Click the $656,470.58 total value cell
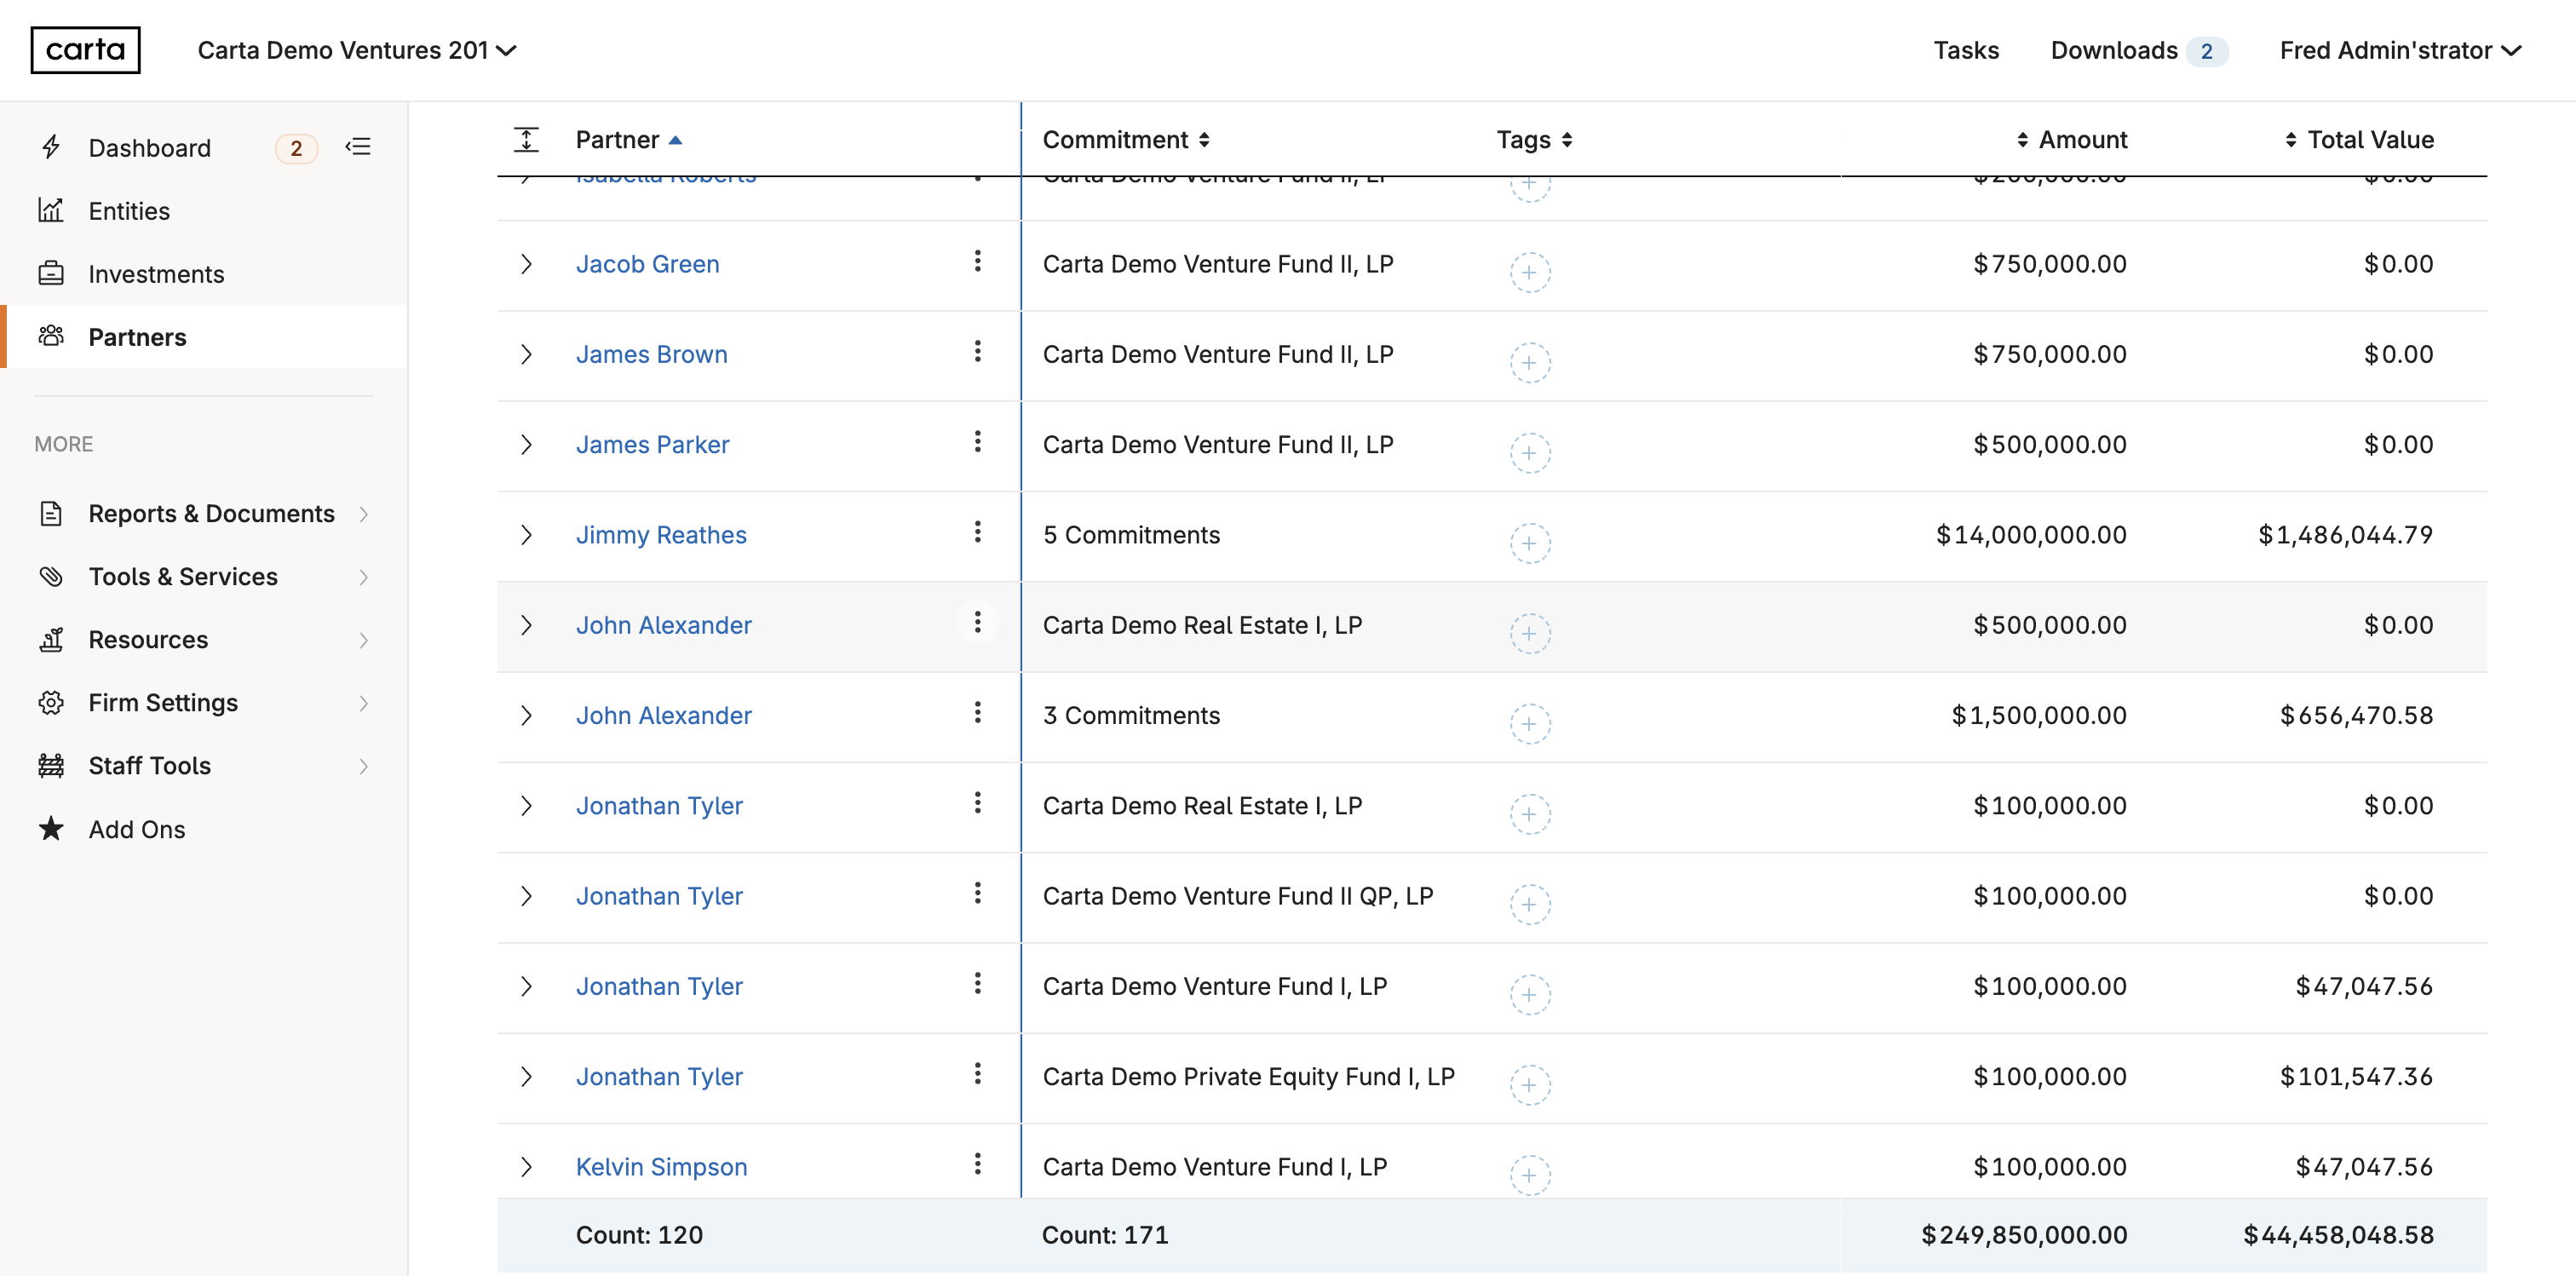2576x1276 pixels. click(x=2355, y=715)
